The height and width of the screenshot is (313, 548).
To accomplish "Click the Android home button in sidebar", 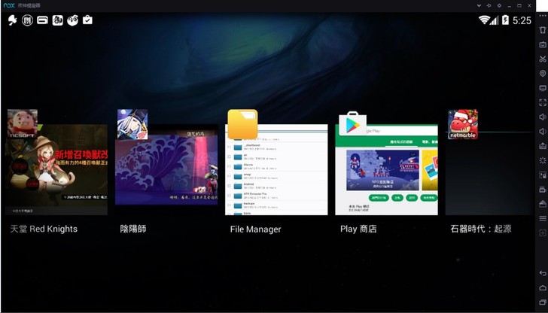I will [x=543, y=288].
